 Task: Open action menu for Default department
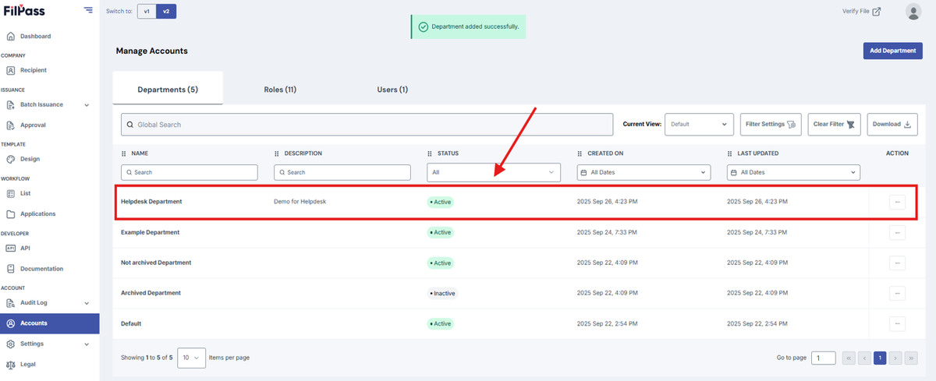(x=897, y=323)
